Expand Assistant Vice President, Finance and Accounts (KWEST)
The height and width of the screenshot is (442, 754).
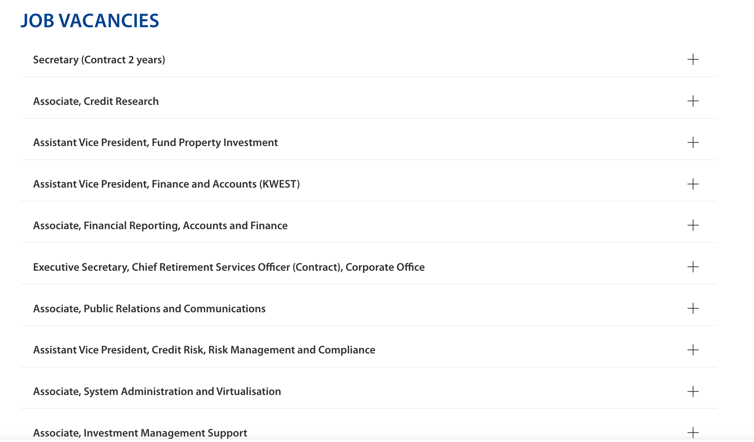(x=166, y=184)
